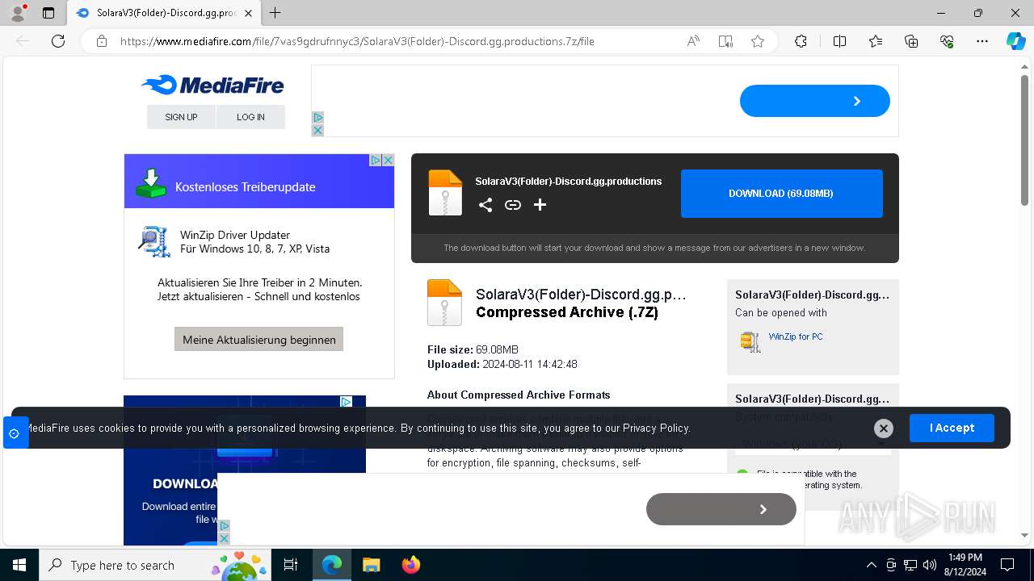Open the taskbar clock and date

(965, 565)
